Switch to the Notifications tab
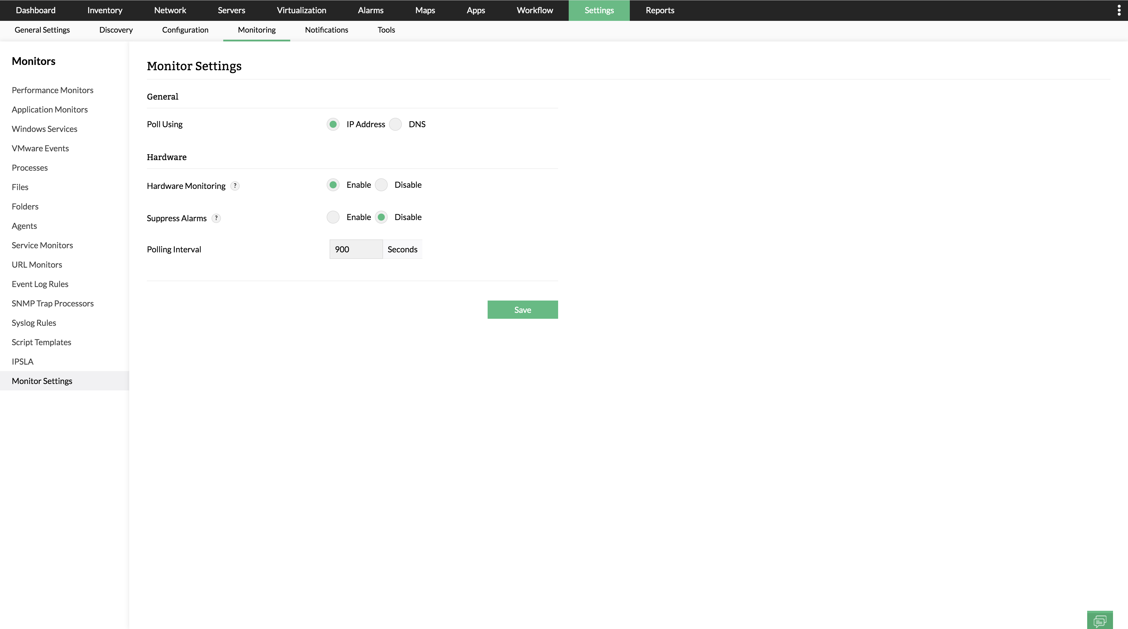 click(x=326, y=30)
